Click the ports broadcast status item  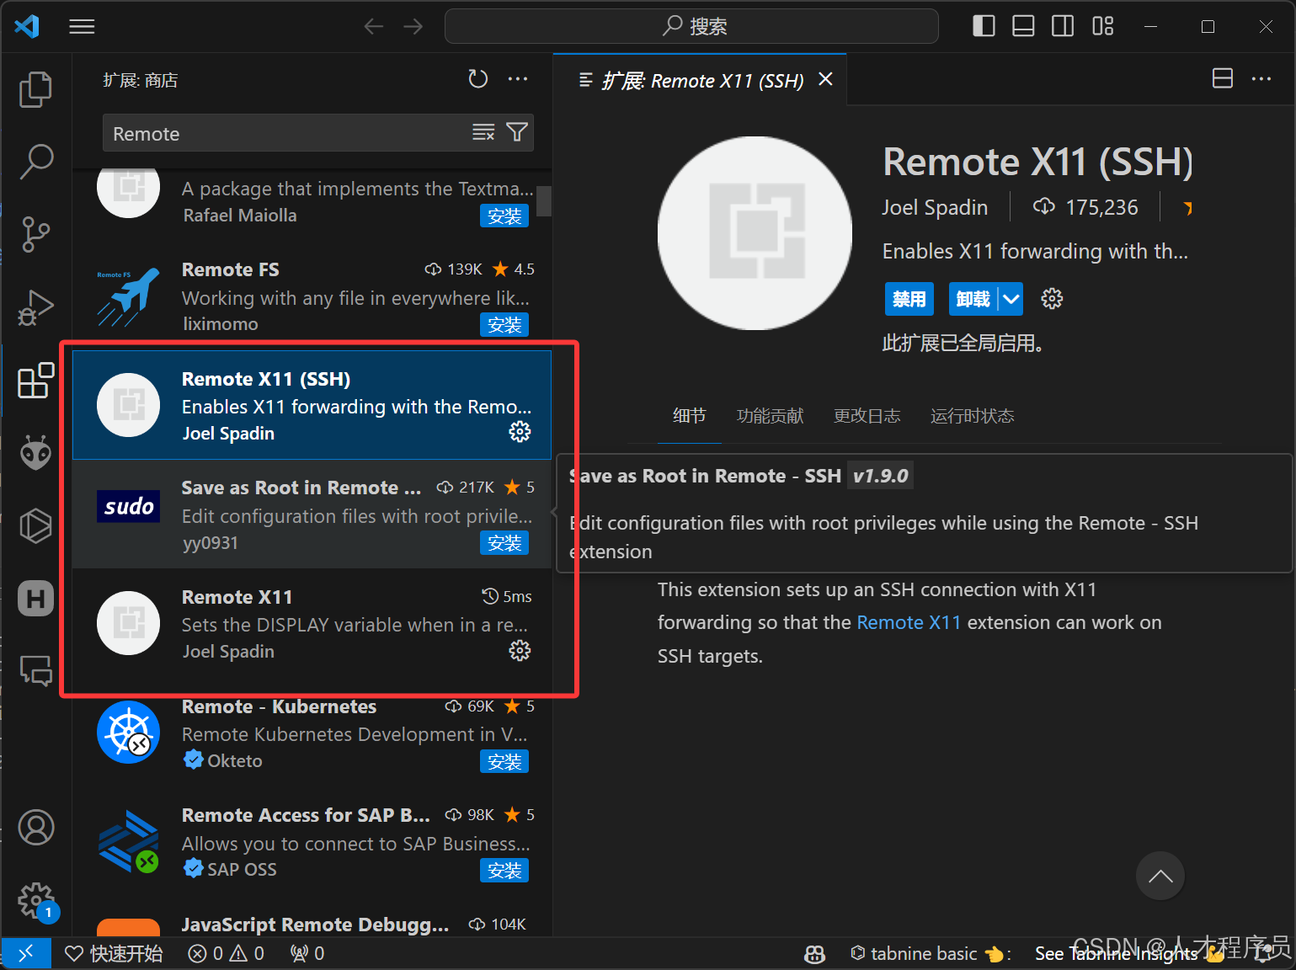(307, 953)
